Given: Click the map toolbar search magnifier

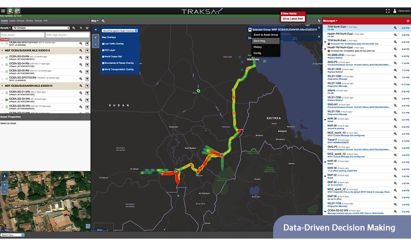Looking at the screenshot, I should [x=103, y=20].
